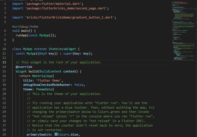This screenshot has width=197, height=137.
Task: Click the Run code lens above main
Action: 15,27
